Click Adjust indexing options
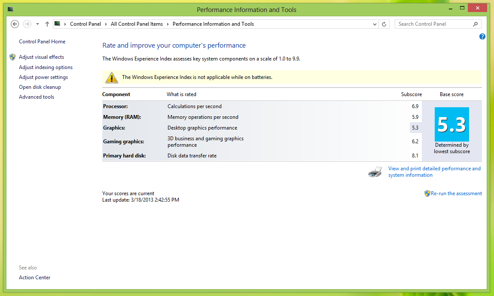Screen dimensions: 494x296 (x=46, y=67)
